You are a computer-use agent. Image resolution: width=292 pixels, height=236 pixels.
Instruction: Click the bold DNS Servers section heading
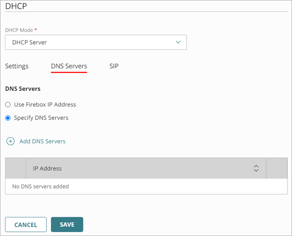click(23, 89)
